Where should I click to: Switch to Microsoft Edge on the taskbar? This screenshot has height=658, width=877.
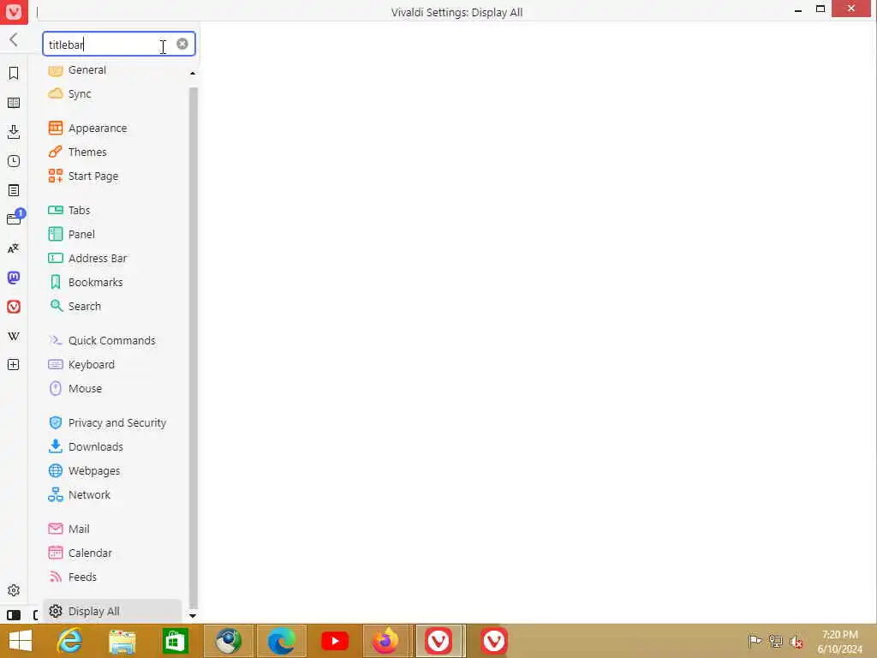pyautogui.click(x=281, y=641)
